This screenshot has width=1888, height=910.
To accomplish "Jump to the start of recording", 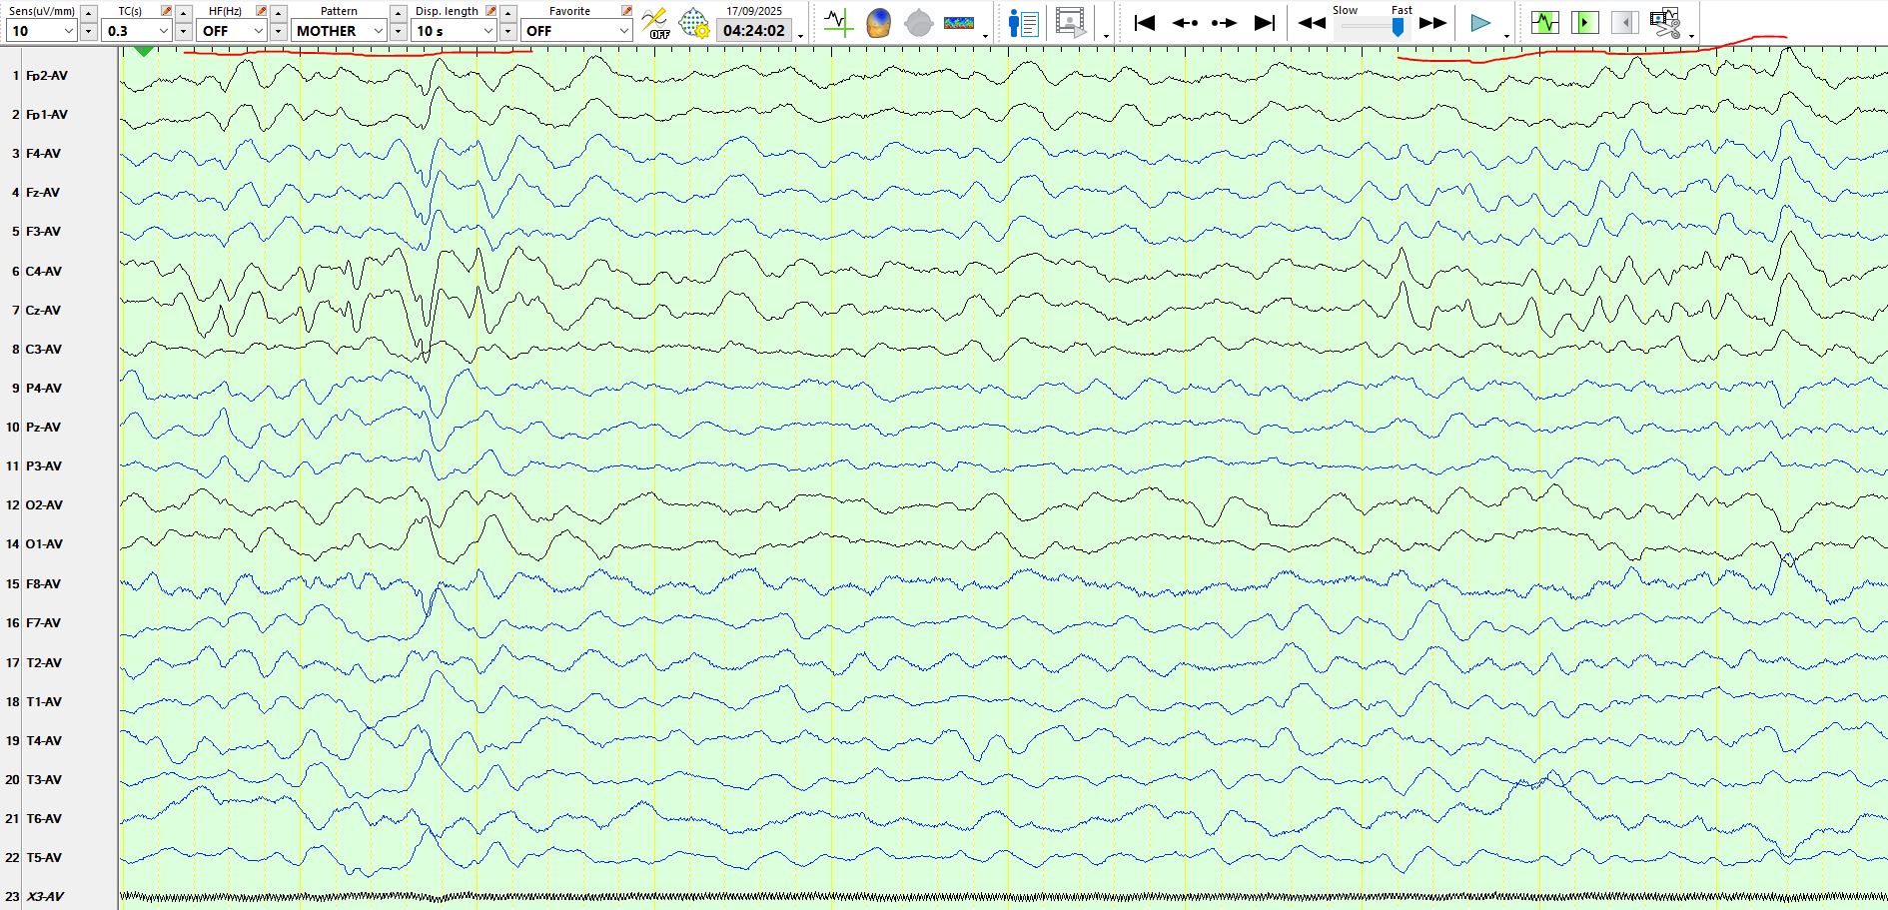I will (x=1145, y=22).
